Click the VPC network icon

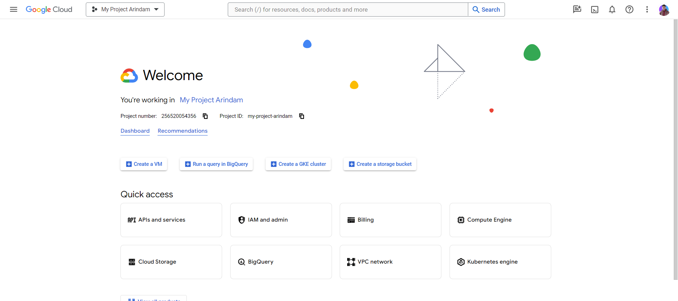click(351, 262)
